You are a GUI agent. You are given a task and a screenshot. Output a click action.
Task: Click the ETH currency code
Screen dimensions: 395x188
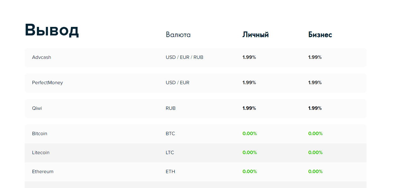click(x=170, y=172)
